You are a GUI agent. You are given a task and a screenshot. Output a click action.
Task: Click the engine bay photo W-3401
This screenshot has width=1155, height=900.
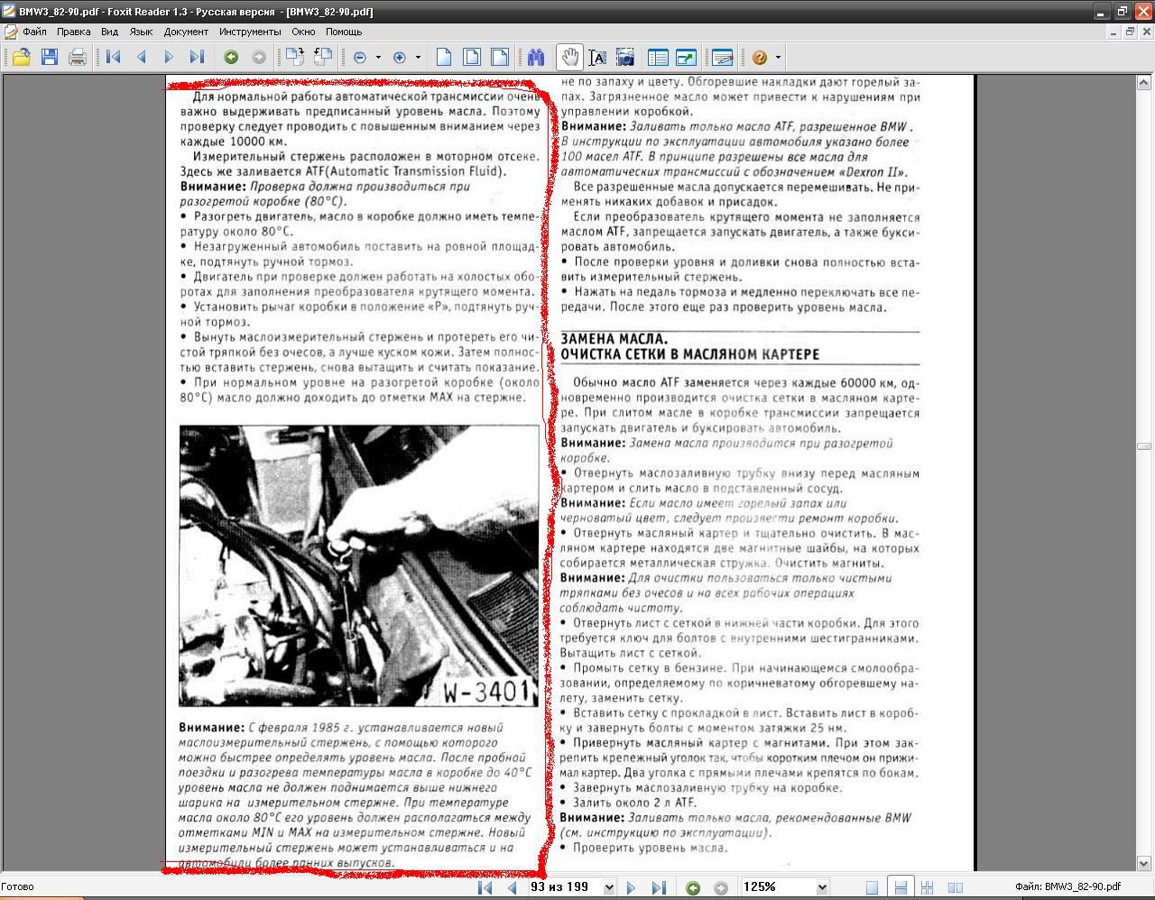point(358,565)
